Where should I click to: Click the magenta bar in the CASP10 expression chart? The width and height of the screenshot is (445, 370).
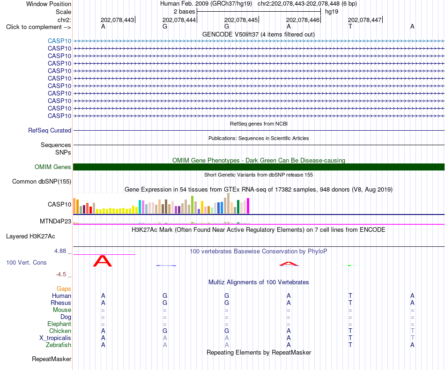click(248, 206)
